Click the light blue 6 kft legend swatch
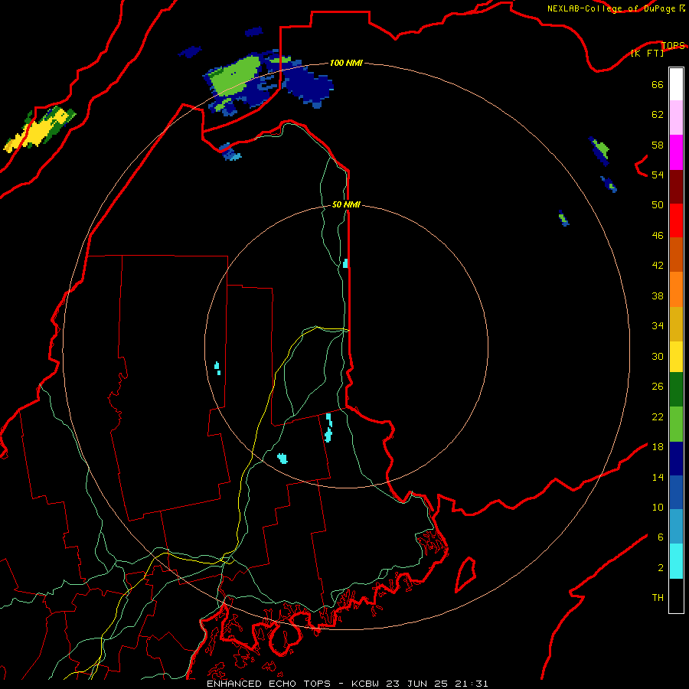The image size is (689, 689). 676,527
